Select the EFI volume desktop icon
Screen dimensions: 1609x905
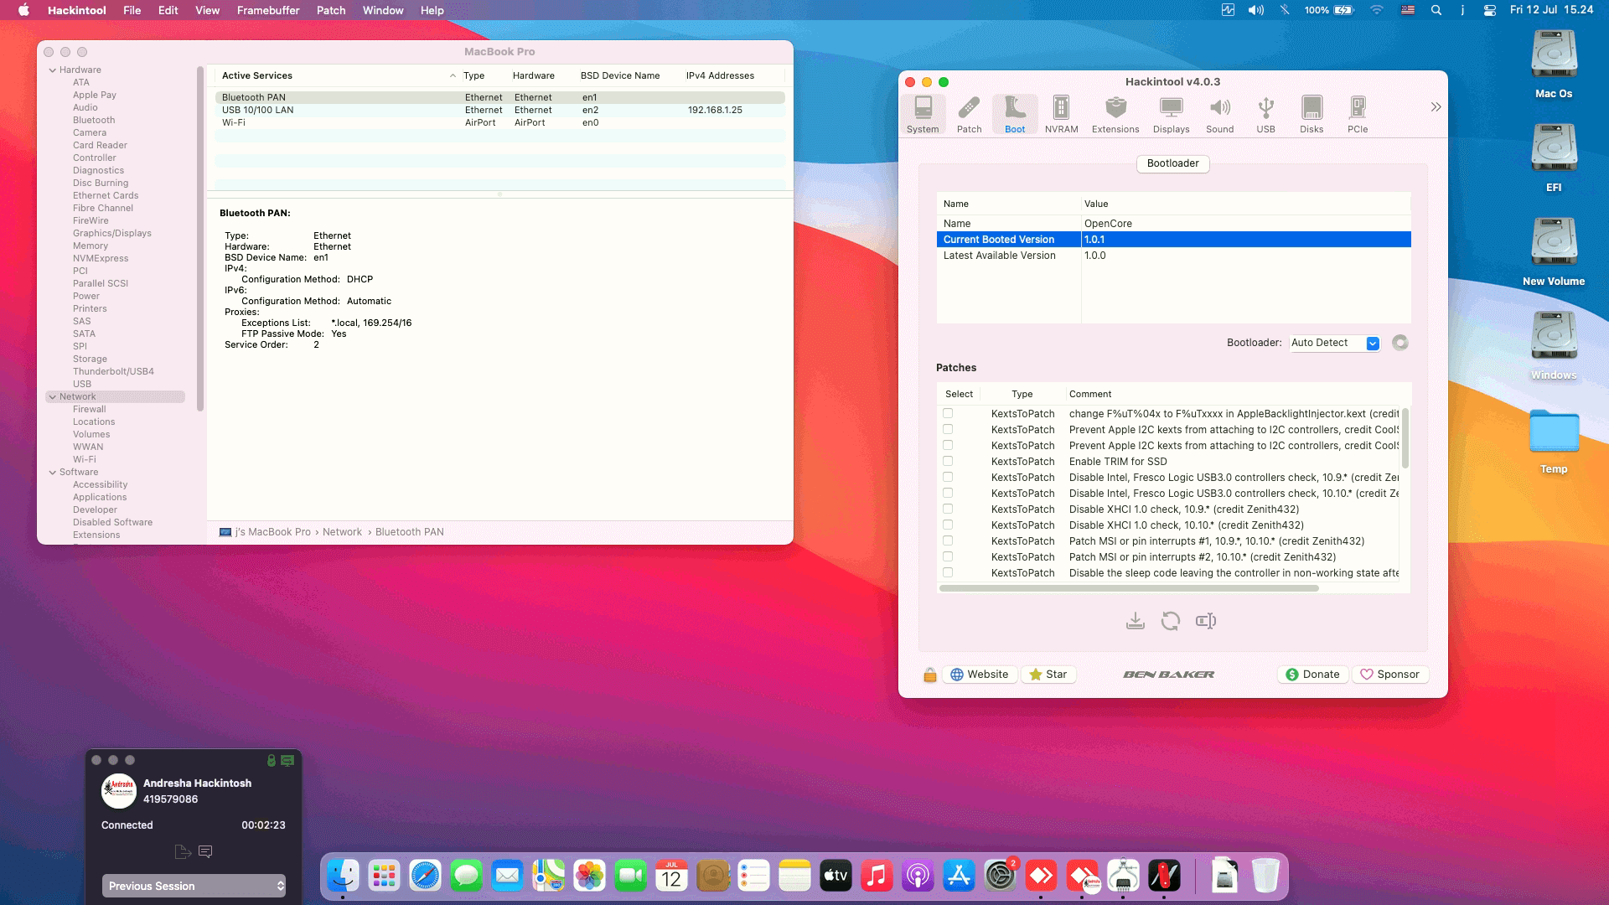(x=1554, y=158)
